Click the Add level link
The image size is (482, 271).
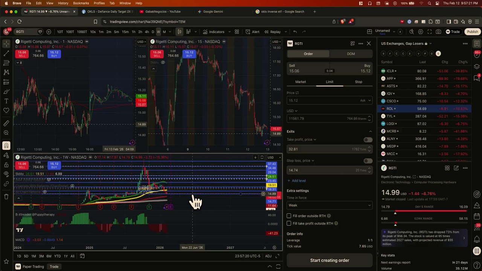coord(296,181)
